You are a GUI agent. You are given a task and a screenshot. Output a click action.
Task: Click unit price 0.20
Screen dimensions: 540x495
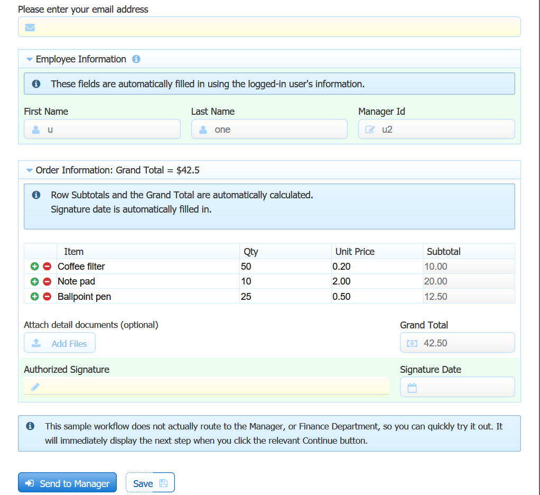tap(377, 267)
